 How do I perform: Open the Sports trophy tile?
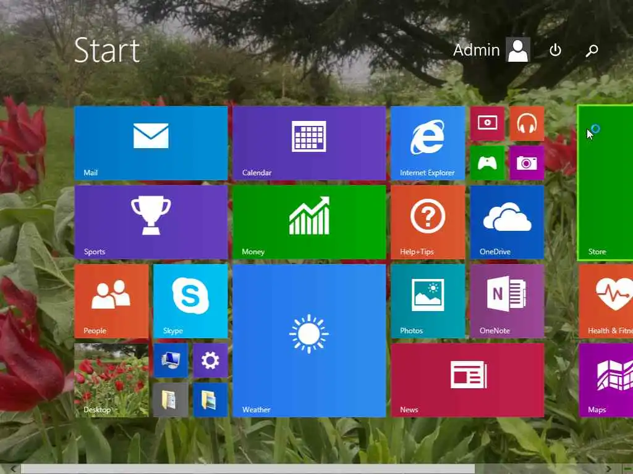(151, 222)
